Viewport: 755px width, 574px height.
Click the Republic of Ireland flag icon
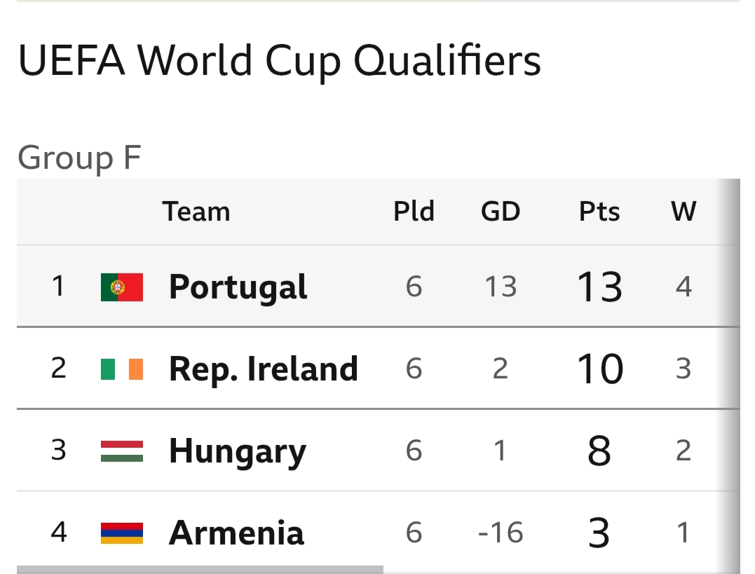click(x=122, y=369)
